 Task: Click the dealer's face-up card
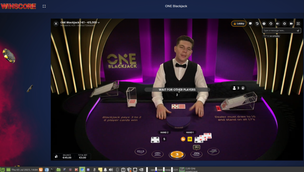click(175, 106)
